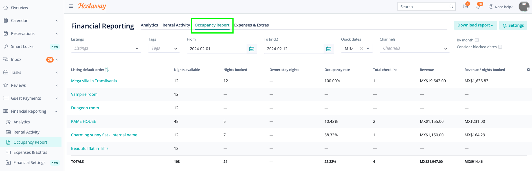The height and width of the screenshot is (171, 532).
Task: Switch to the Rental Activity tab
Action: (176, 25)
